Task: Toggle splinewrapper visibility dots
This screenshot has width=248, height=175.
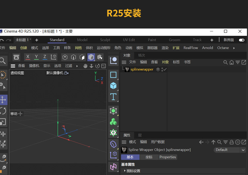Action: 162,69
